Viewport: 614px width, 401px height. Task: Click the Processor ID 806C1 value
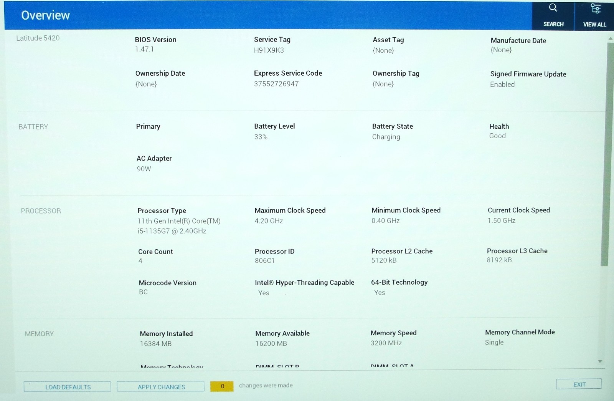(265, 260)
